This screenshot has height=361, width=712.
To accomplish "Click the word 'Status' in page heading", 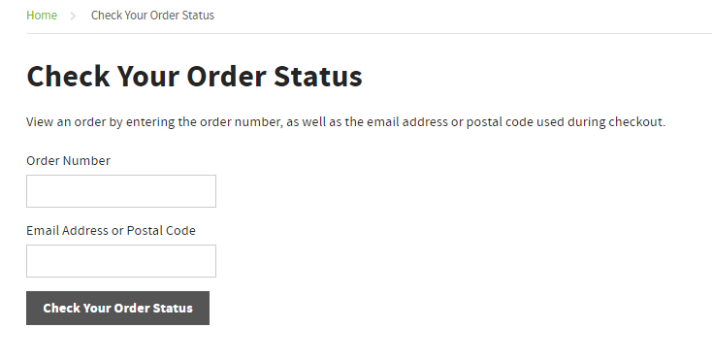I will point(318,76).
